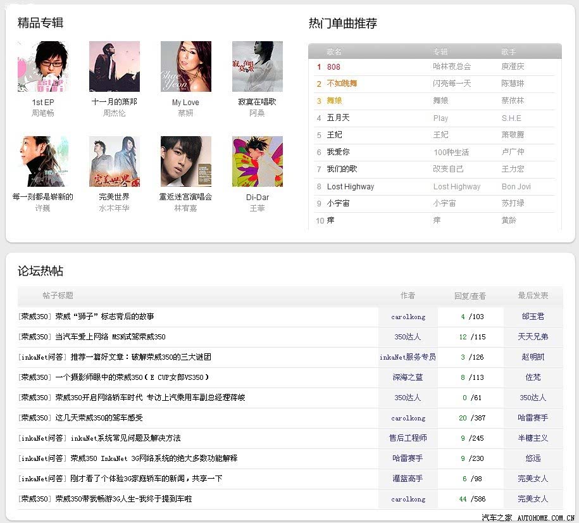Open author 灌篮高手 profile
The width and height of the screenshot is (579, 523).
point(408,479)
